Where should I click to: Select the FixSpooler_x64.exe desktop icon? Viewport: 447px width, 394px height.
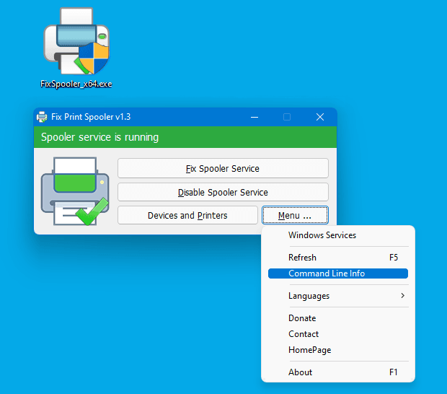76,47
